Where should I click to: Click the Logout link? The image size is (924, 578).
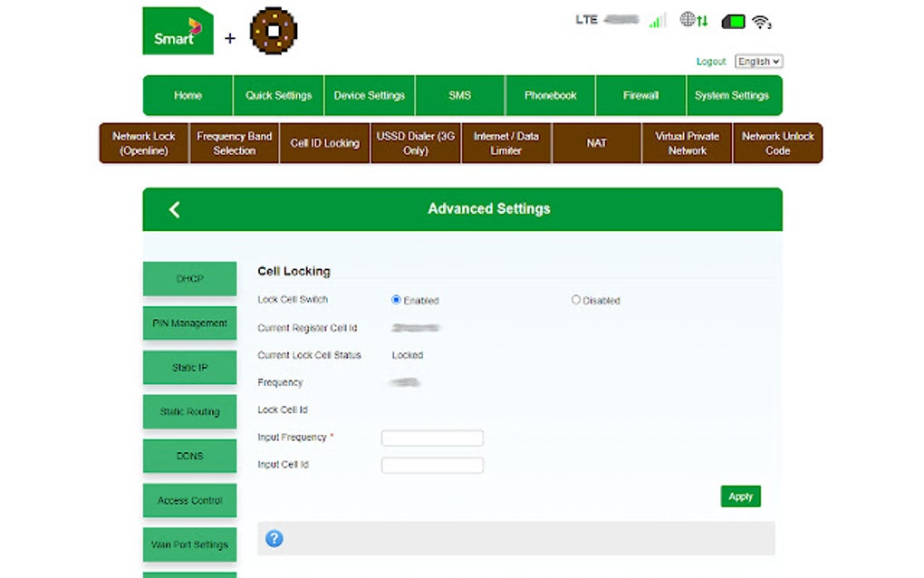[x=710, y=61]
